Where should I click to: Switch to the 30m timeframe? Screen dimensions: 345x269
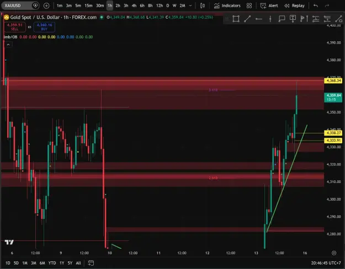point(100,6)
